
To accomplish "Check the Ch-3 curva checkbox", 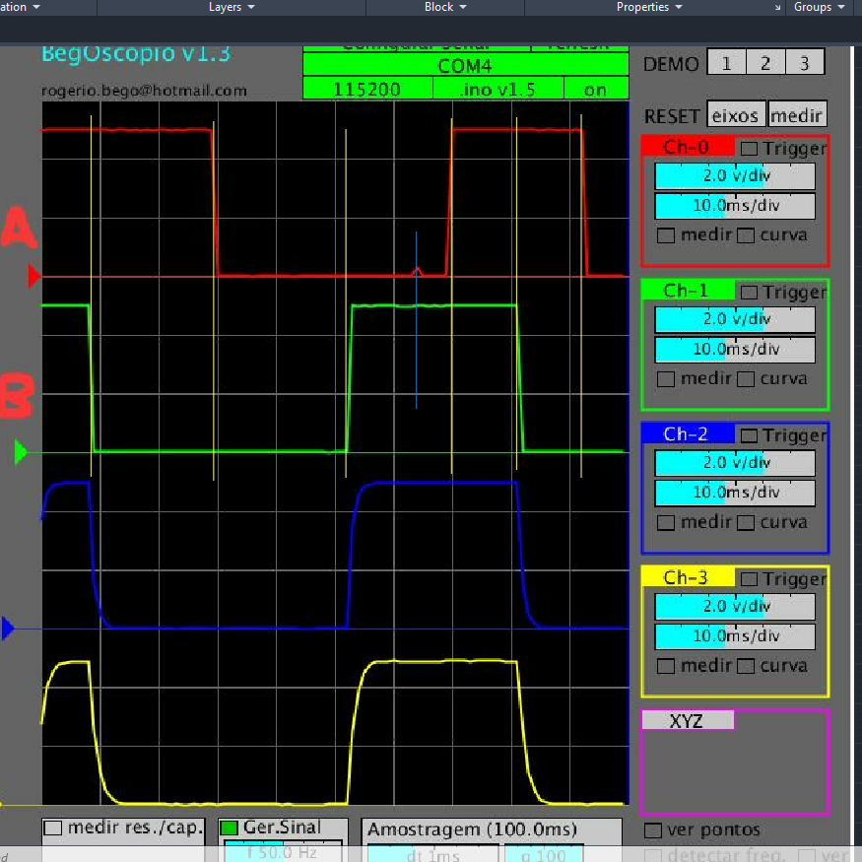I will tap(746, 666).
